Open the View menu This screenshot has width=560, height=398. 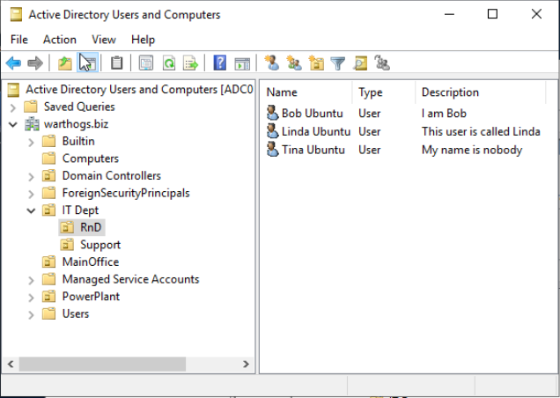click(104, 40)
